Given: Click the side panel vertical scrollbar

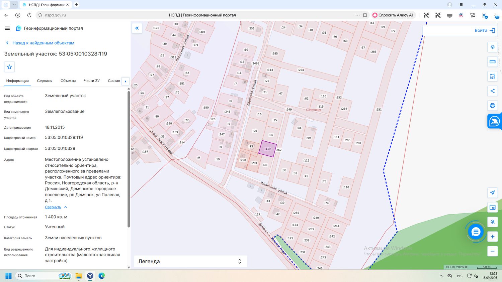Looking at the screenshot, I should point(129,159).
